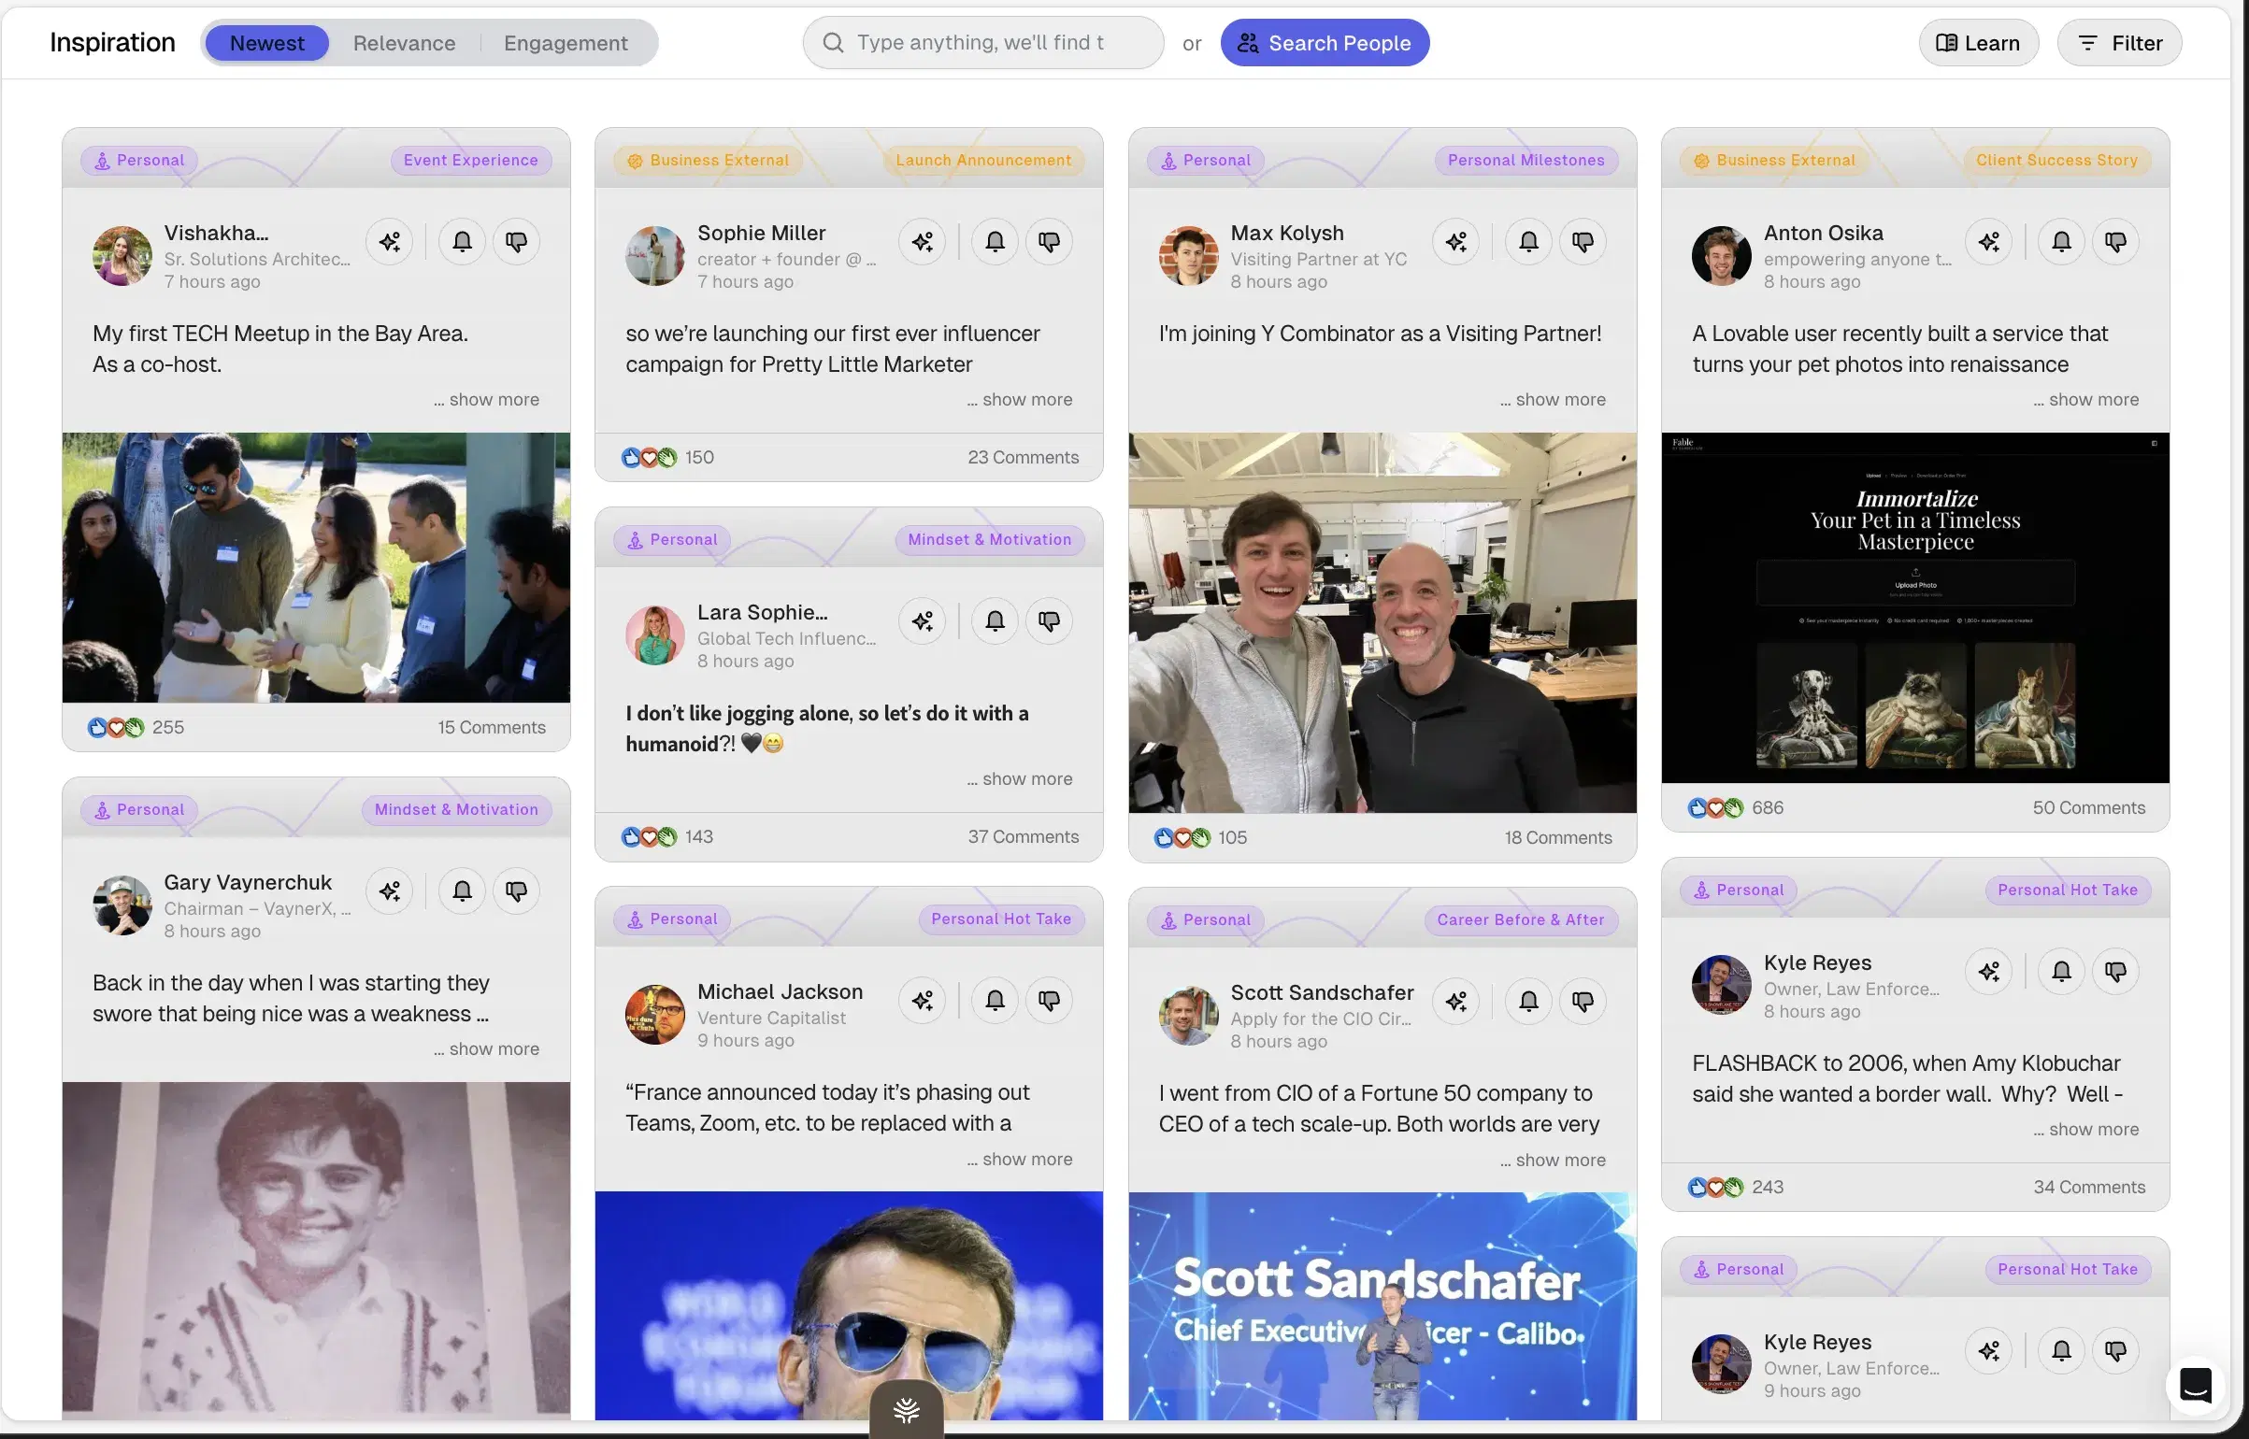
Task: Click the Event Experience tag on Vishakha's post
Action: 471,160
